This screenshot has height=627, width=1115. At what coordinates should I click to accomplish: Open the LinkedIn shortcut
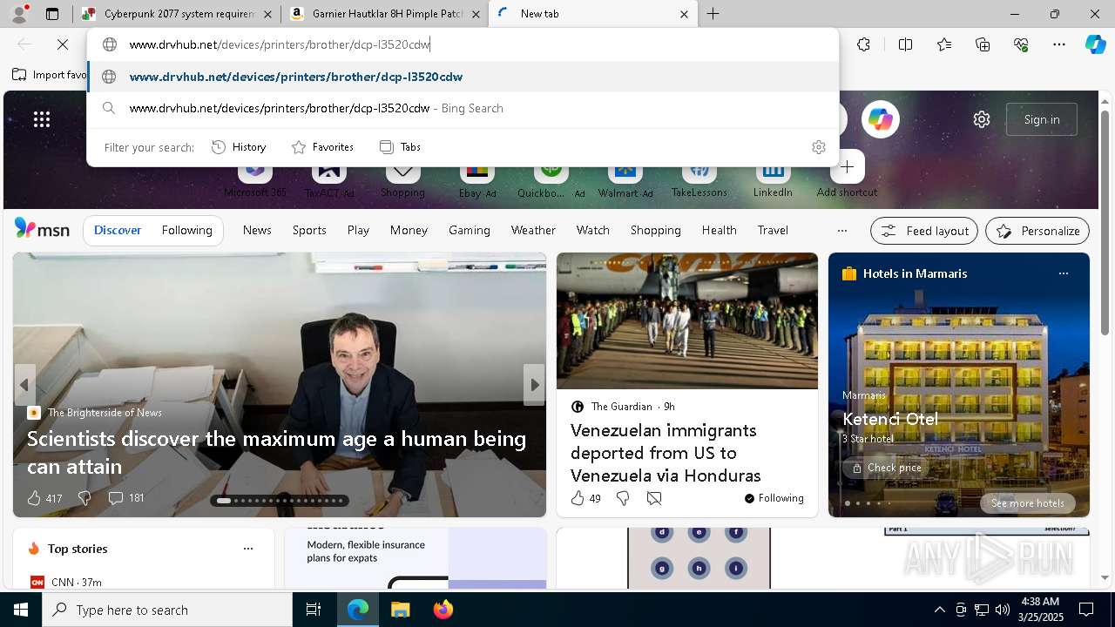tap(773, 179)
